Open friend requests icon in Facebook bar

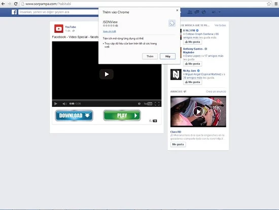pyautogui.click(x=190, y=12)
